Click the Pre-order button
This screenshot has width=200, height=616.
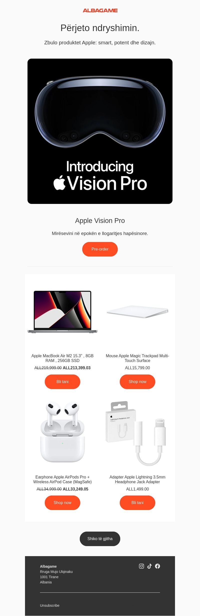click(x=100, y=249)
